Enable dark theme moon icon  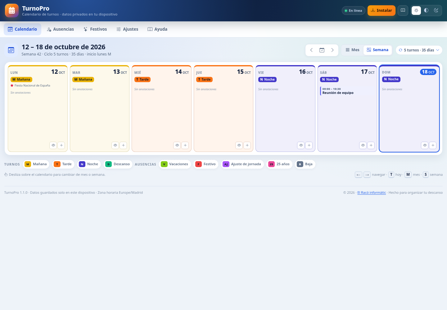coord(436,10)
